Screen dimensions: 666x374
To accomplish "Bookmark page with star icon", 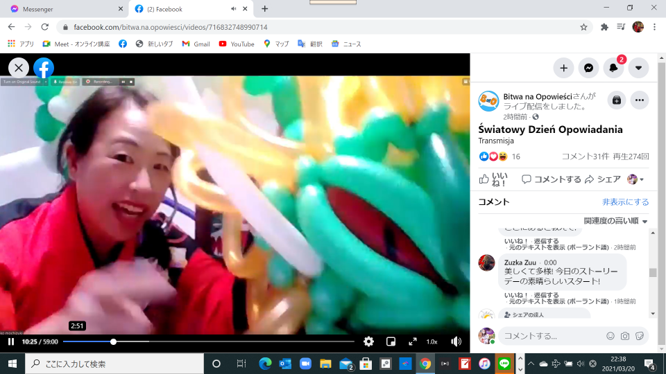I will (583, 27).
